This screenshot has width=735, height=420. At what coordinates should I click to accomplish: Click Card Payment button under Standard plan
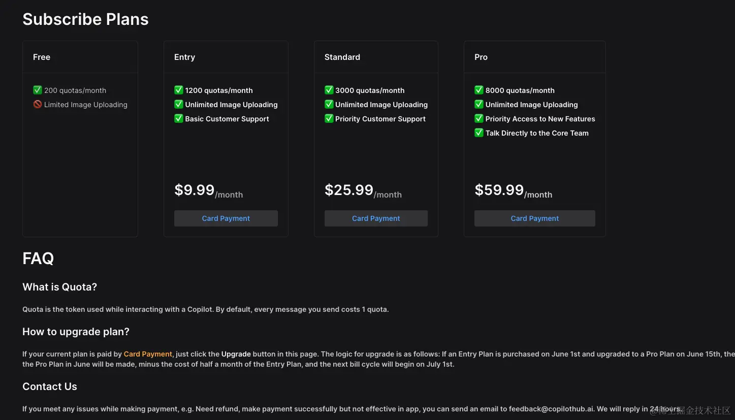coord(376,218)
